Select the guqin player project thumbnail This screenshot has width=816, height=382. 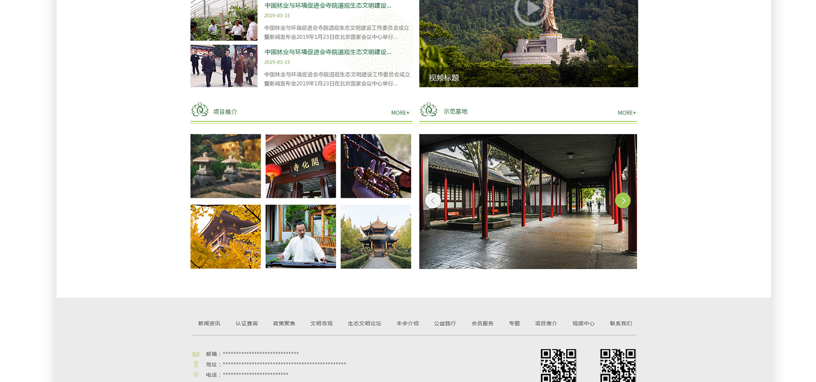coord(300,237)
